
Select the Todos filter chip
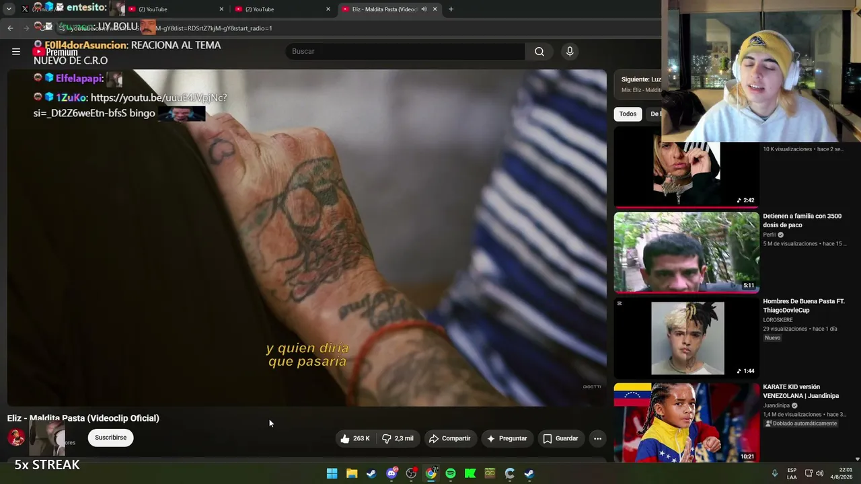[628, 114]
